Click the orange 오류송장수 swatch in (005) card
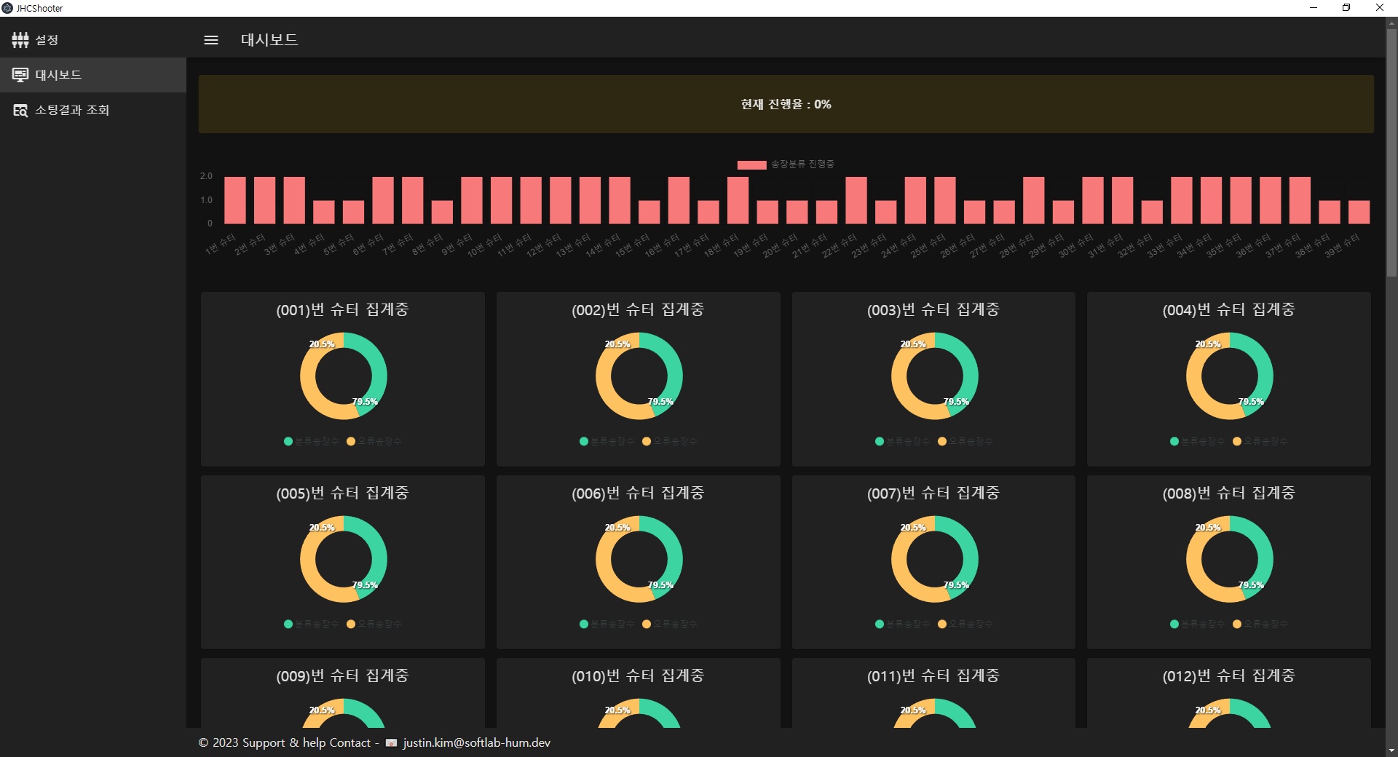This screenshot has height=757, width=1398. [x=351, y=624]
